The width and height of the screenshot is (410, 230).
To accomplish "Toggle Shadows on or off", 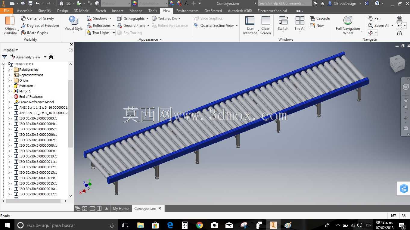I will click(97, 18).
